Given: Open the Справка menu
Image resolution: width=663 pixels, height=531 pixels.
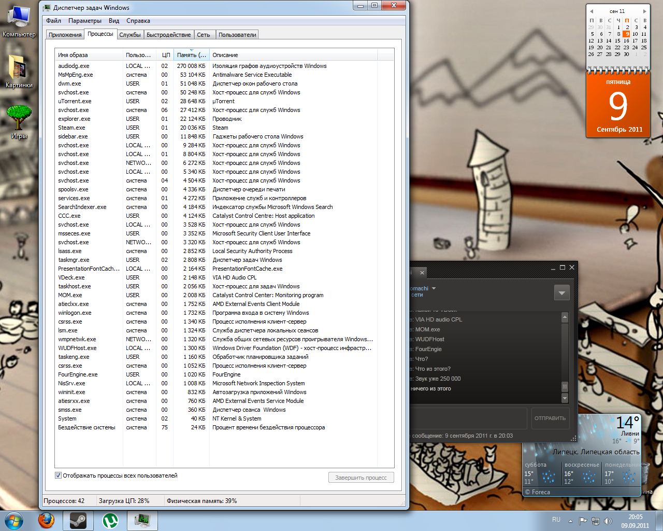Looking at the screenshot, I should 138,21.
